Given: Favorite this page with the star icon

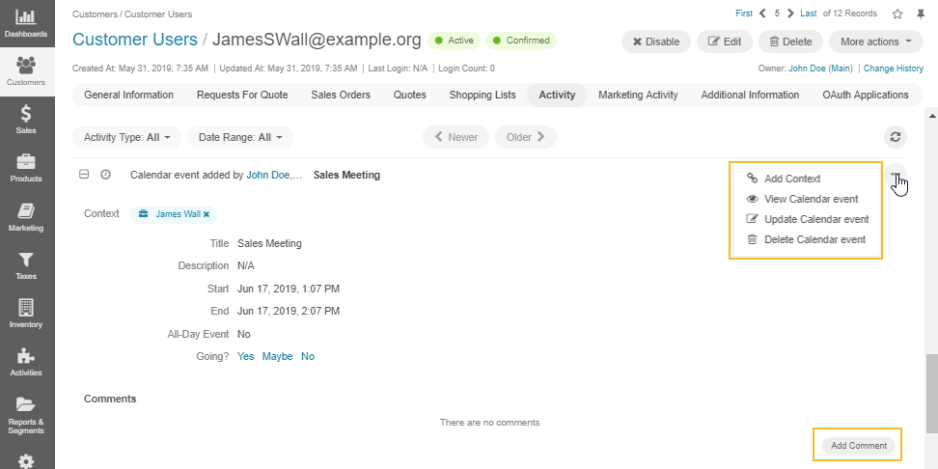Looking at the screenshot, I should click(x=897, y=14).
